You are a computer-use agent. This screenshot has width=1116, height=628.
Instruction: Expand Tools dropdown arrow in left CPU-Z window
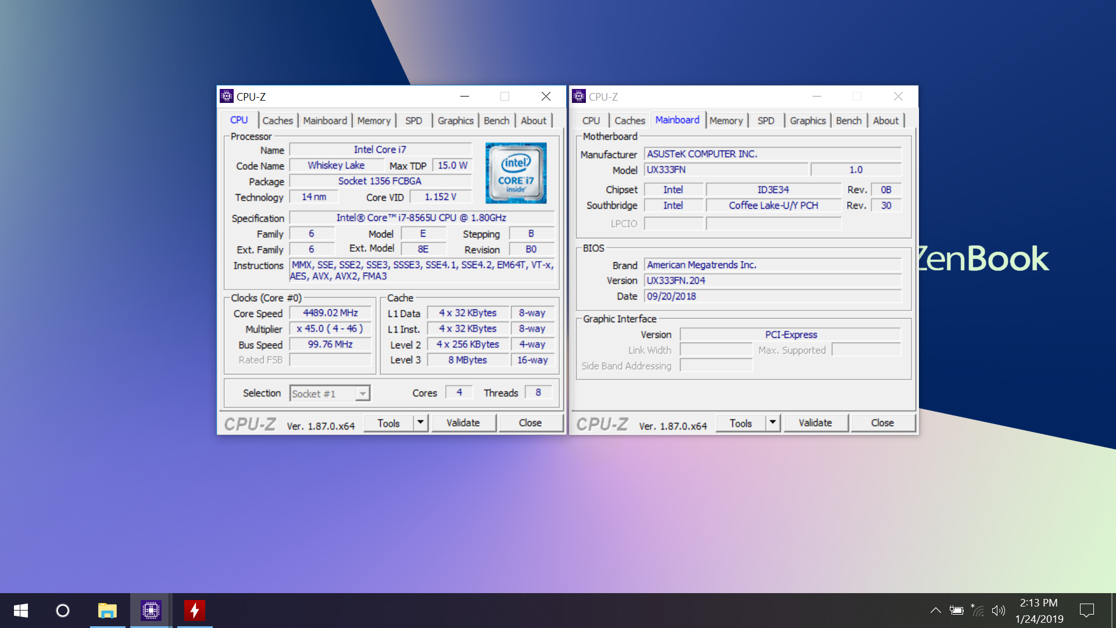pos(421,423)
